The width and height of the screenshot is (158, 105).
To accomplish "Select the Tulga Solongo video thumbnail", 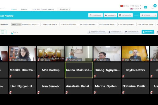I will click(x=107, y=54).
